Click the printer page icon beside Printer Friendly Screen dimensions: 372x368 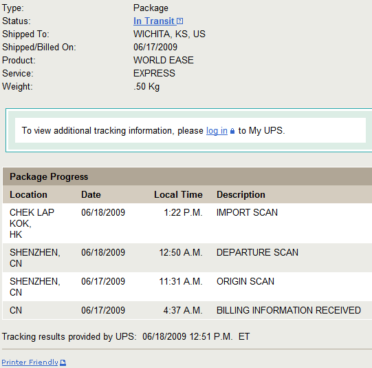point(63,362)
